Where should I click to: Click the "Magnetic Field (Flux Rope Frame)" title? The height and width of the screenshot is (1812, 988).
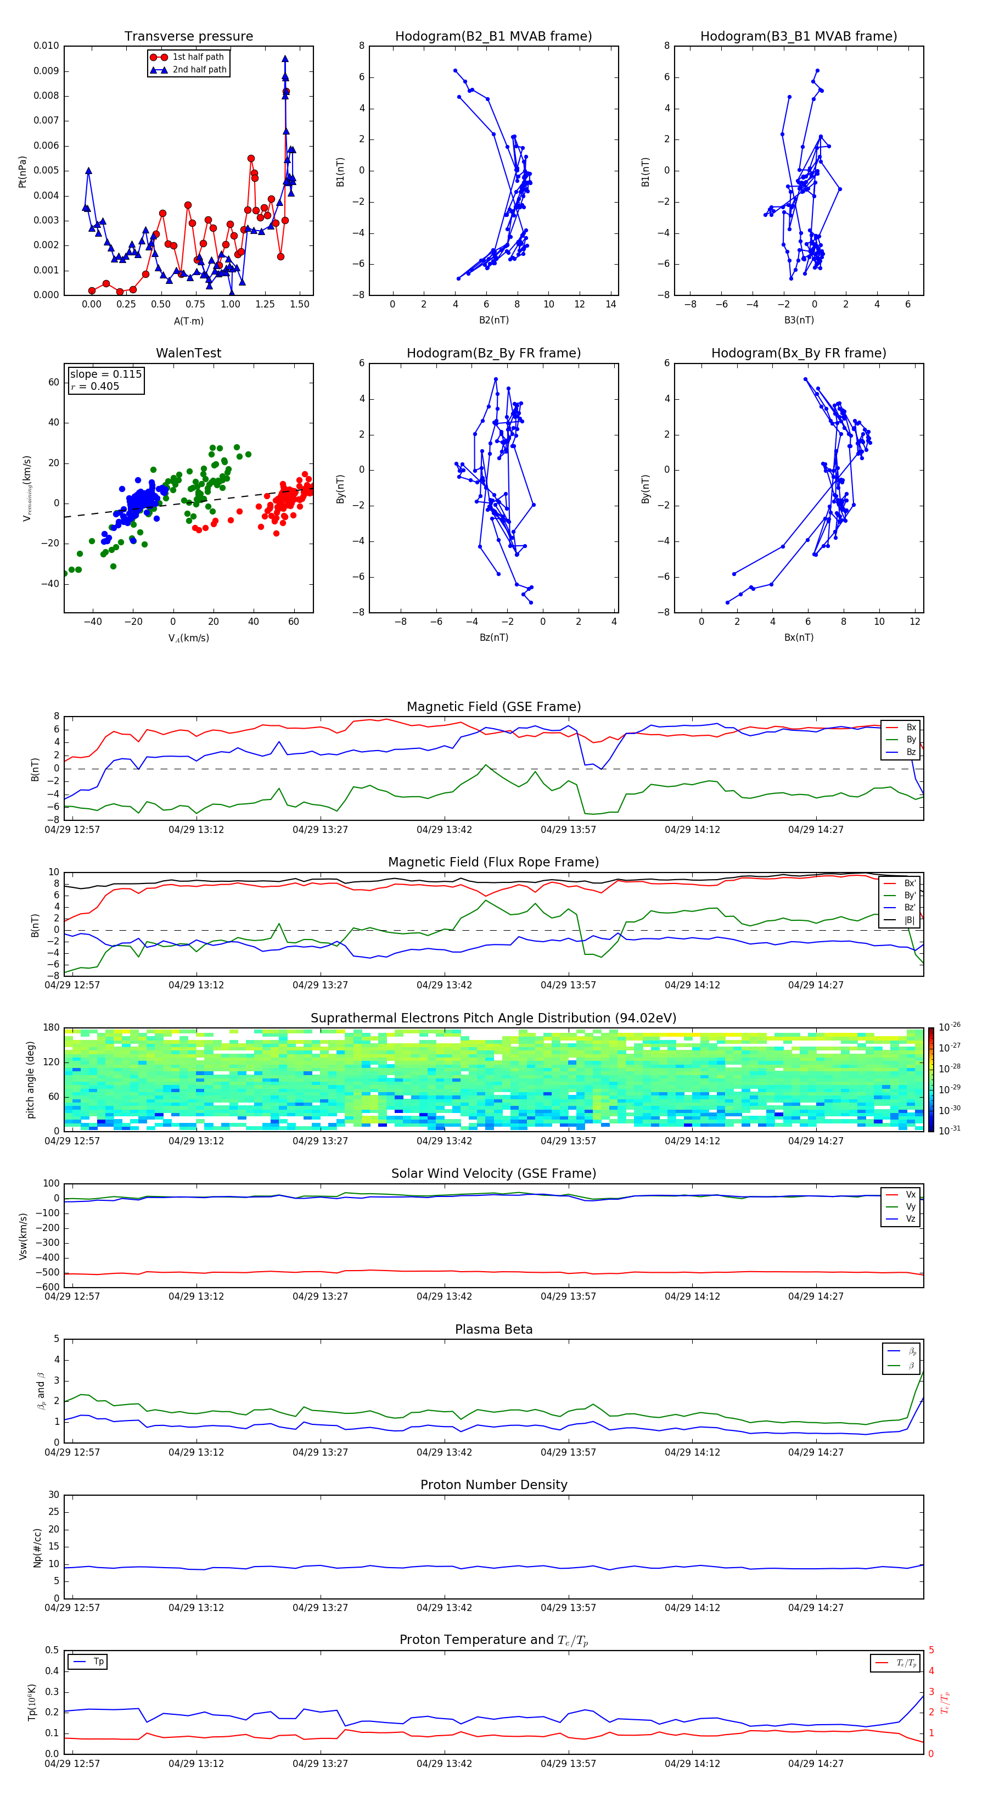tap(493, 863)
